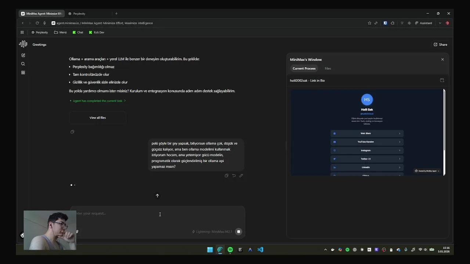
Task: Start a new task with the compose icon
Action: 23,55
